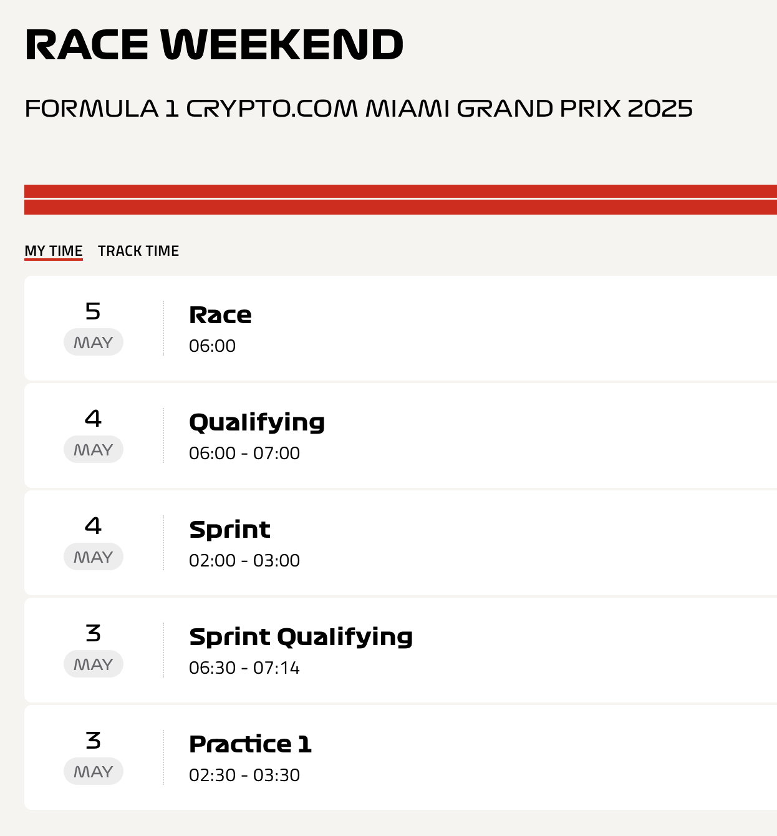Click Sprint Qualifying MAY date badge
This screenshot has height=836, width=777.
[x=94, y=664]
